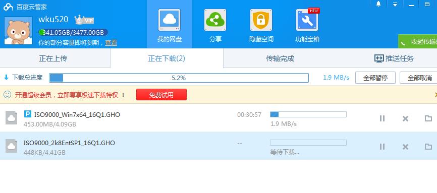Open the 我的网盘 cloud drive section

pyautogui.click(x=169, y=24)
